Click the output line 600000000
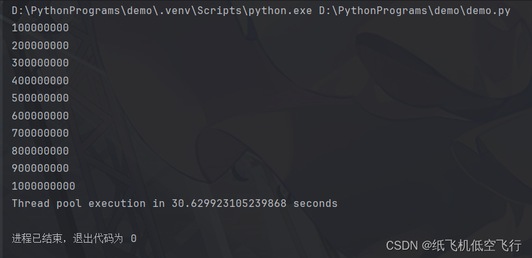This screenshot has height=258, width=532. click(40, 116)
